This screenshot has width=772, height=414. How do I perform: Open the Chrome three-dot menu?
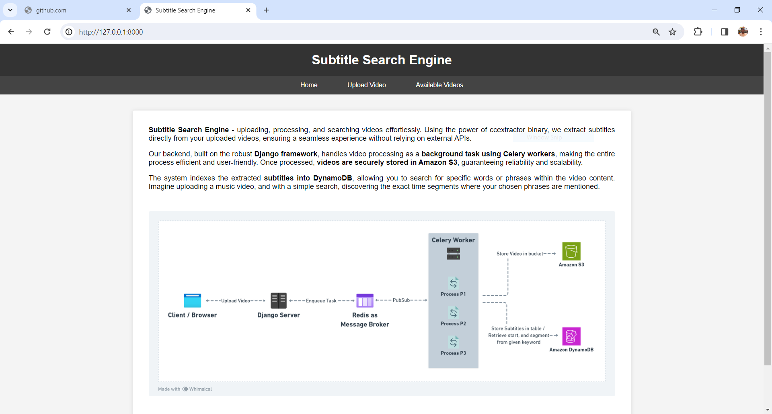click(x=761, y=32)
